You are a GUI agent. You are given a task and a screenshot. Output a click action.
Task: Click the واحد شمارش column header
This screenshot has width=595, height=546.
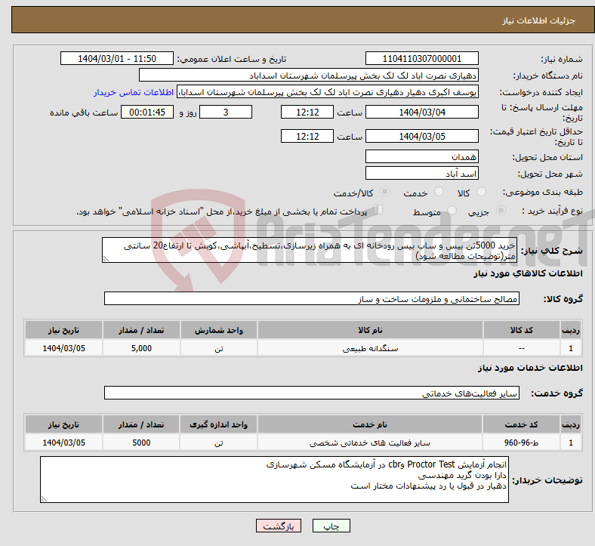click(219, 330)
